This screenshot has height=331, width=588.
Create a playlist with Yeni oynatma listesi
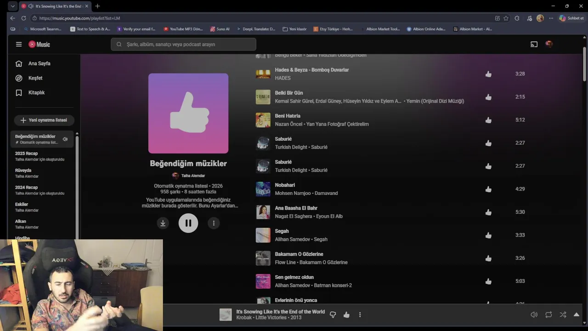pyautogui.click(x=44, y=120)
